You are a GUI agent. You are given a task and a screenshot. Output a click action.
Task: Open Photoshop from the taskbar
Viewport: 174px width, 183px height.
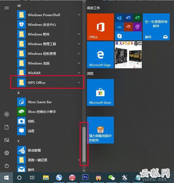pyautogui.click(x=85, y=177)
